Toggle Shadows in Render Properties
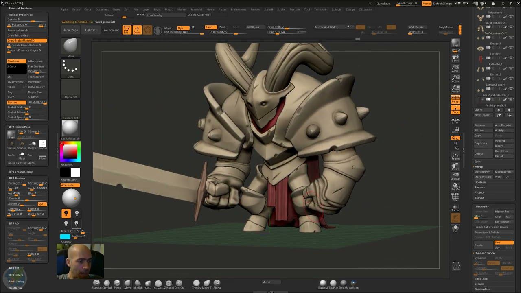The height and width of the screenshot is (293, 521). 16,61
